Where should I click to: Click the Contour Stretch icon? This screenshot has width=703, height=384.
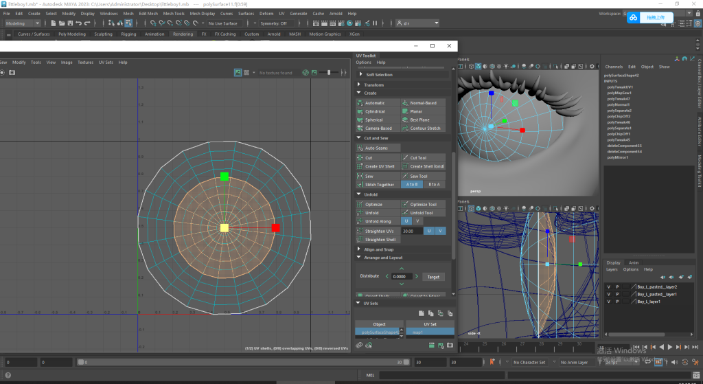coord(405,128)
